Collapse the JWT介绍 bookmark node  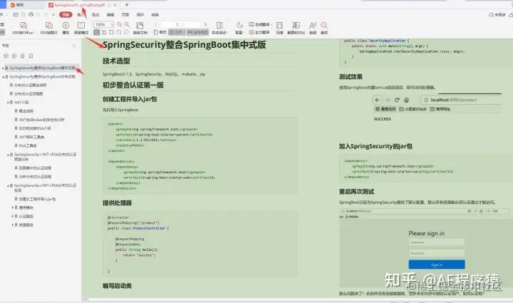pos(8,103)
